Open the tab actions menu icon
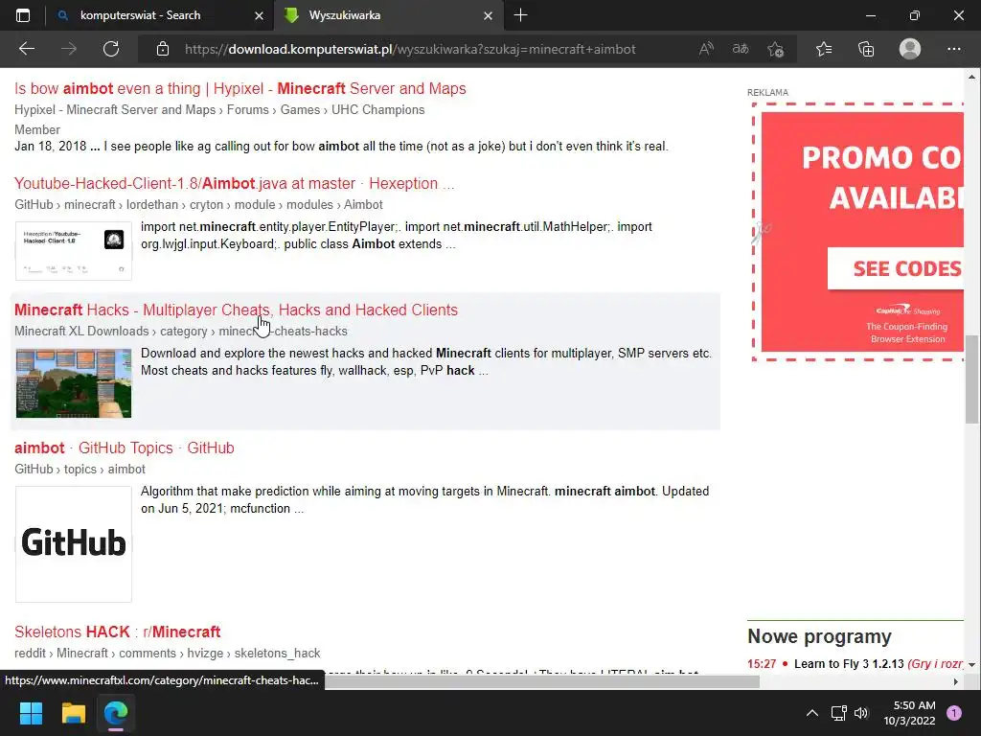The height and width of the screenshot is (736, 981). point(23,15)
